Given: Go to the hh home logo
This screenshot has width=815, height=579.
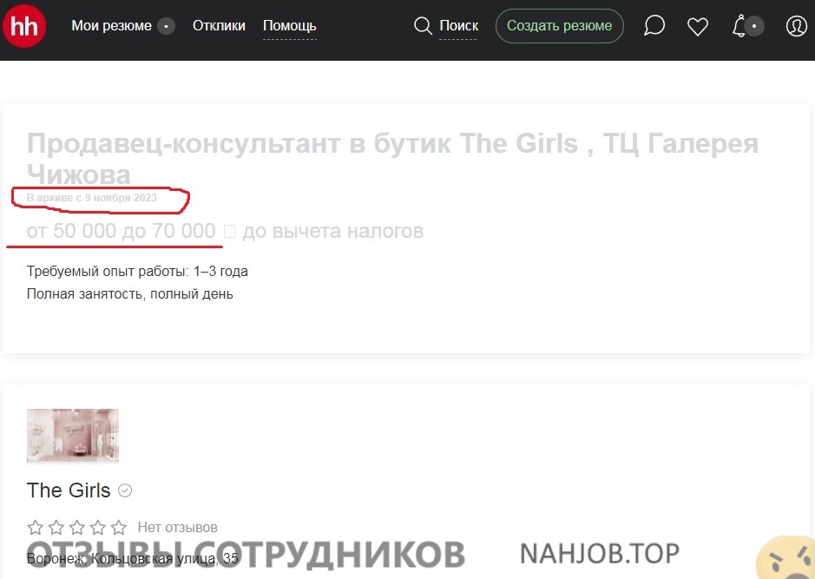Looking at the screenshot, I should [x=24, y=26].
